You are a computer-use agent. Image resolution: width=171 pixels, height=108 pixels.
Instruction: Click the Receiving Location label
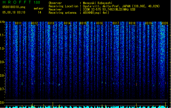(x=63, y=6)
